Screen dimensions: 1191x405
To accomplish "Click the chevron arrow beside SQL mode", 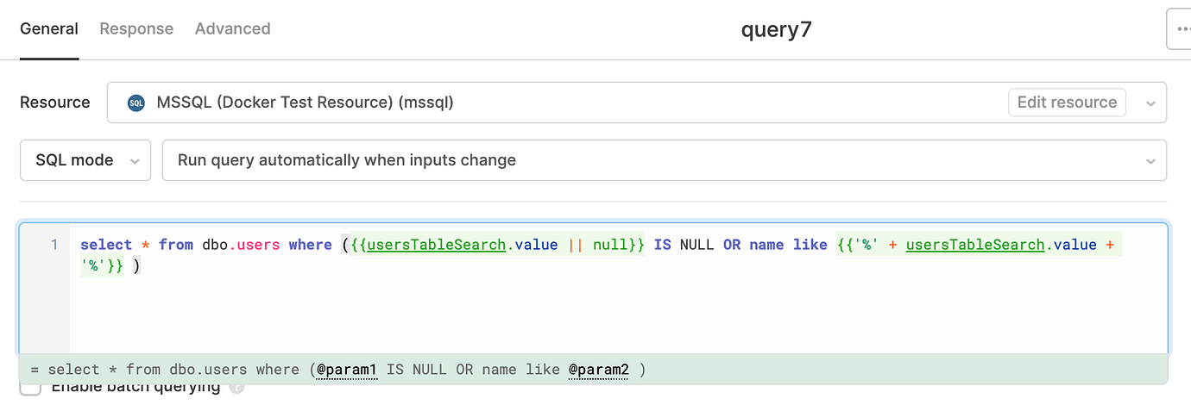I will [x=134, y=161].
